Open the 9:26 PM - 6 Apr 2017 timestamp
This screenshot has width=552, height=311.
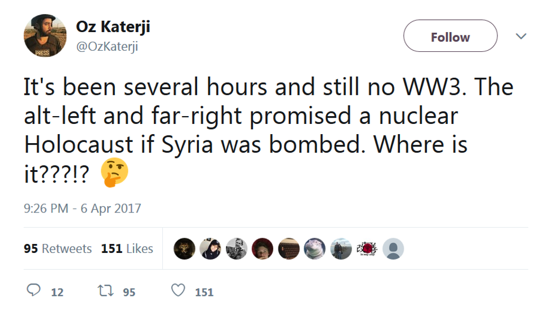[82, 208]
